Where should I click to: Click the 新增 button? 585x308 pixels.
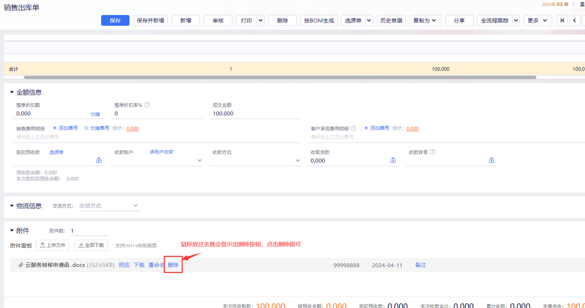pos(186,20)
